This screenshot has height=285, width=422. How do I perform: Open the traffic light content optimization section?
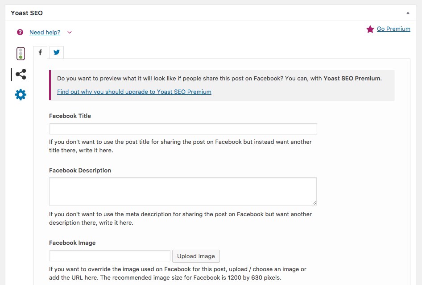[21, 54]
